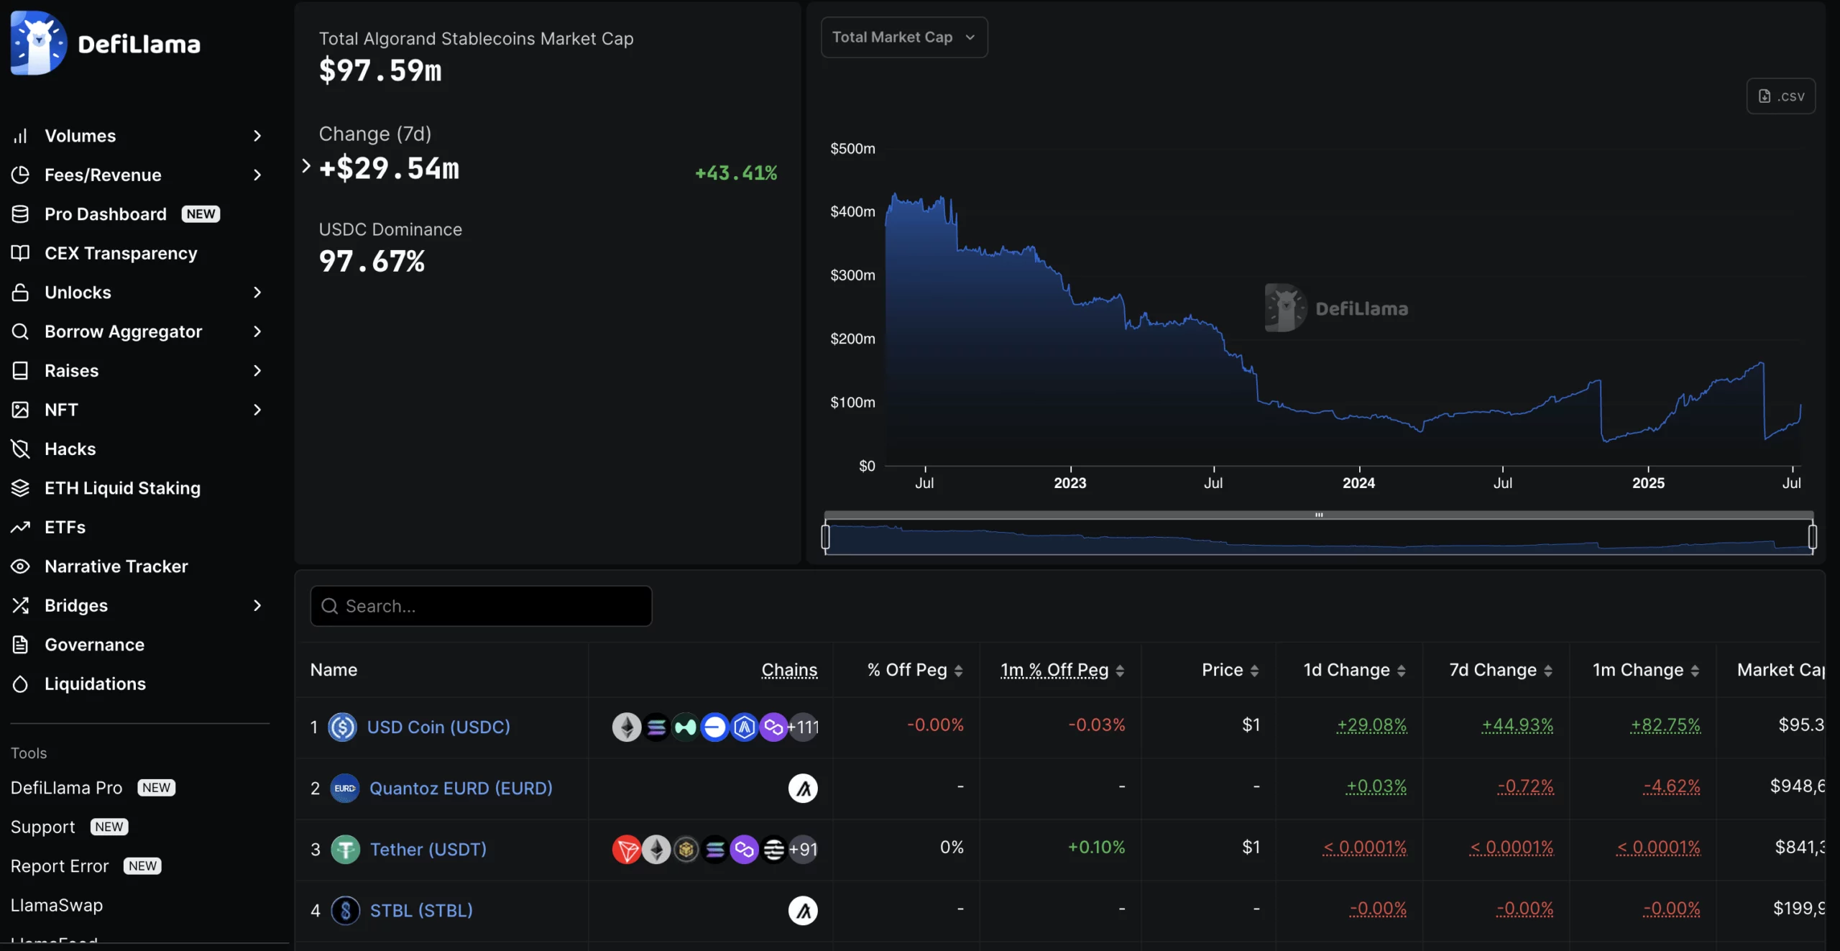This screenshot has height=951, width=1840.
Task: Go to Narrative Tracker
Action: (116, 566)
